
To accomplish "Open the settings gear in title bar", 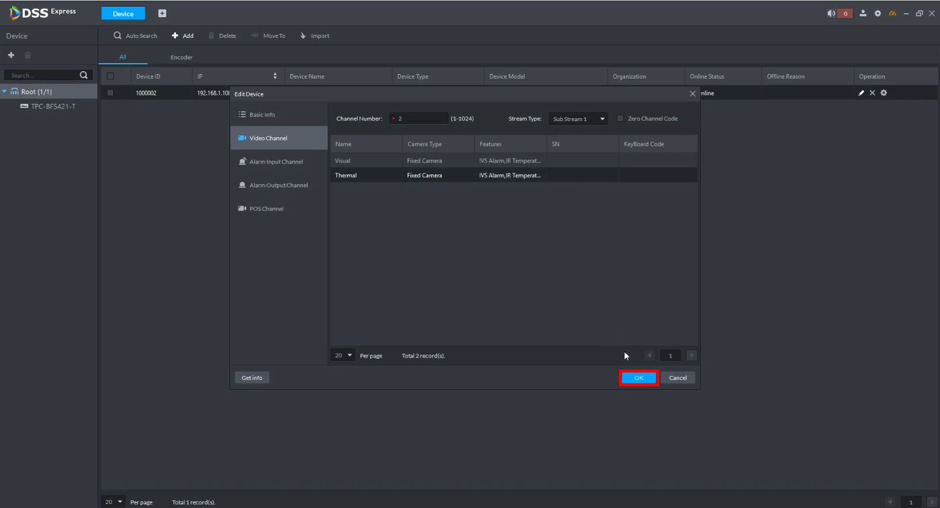I will tap(877, 14).
